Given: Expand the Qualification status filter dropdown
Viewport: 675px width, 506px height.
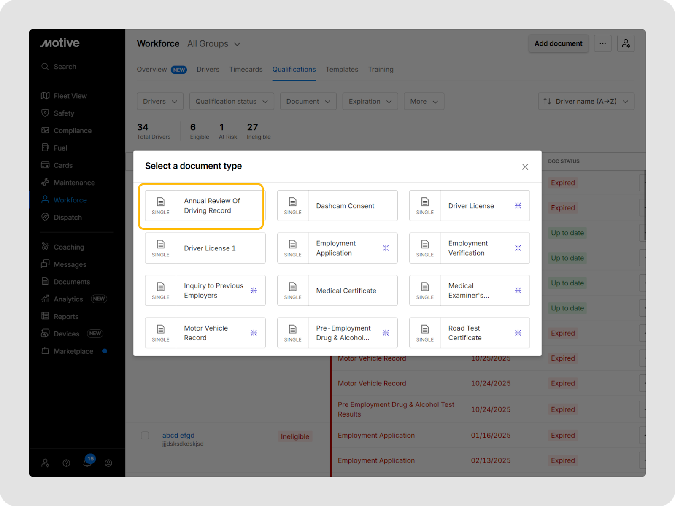Looking at the screenshot, I should point(232,101).
